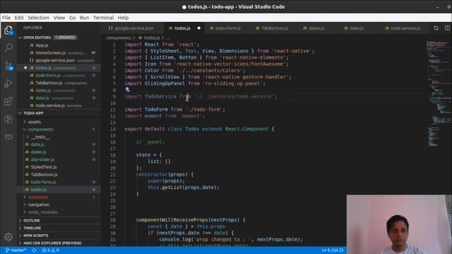452x254 pixels.
Task: Open the Selection menu
Action: coord(38,18)
